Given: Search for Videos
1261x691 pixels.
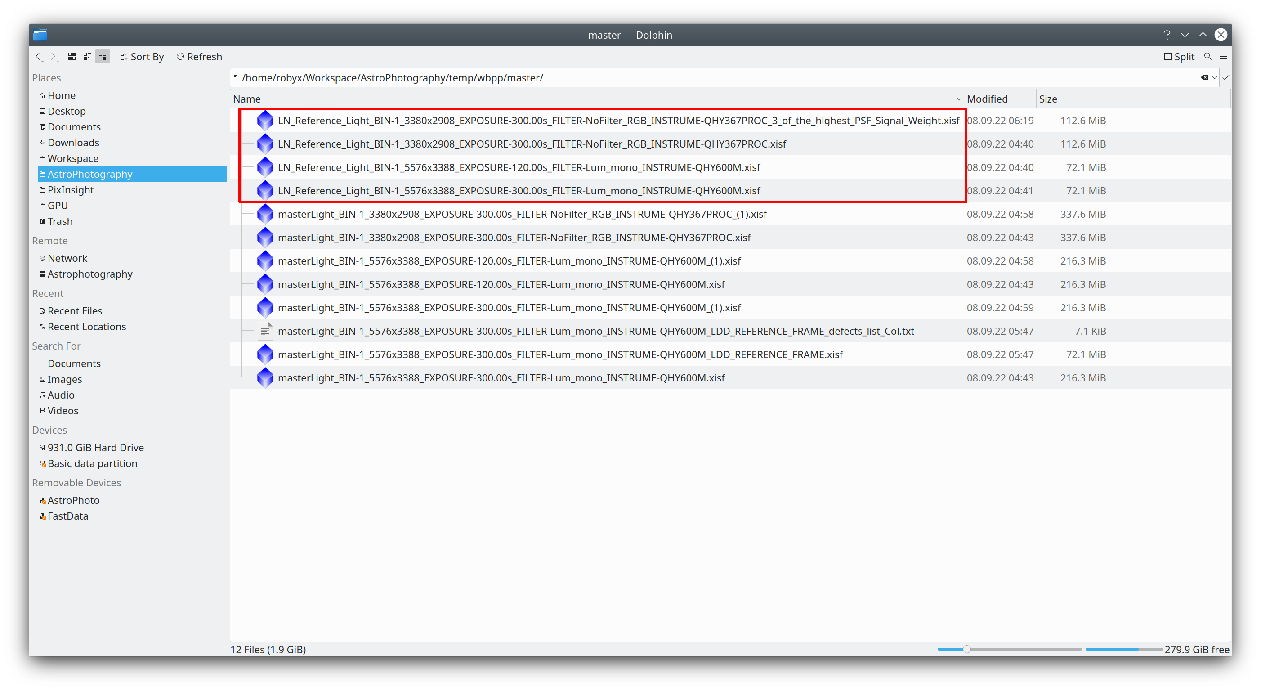Looking at the screenshot, I should [63, 410].
